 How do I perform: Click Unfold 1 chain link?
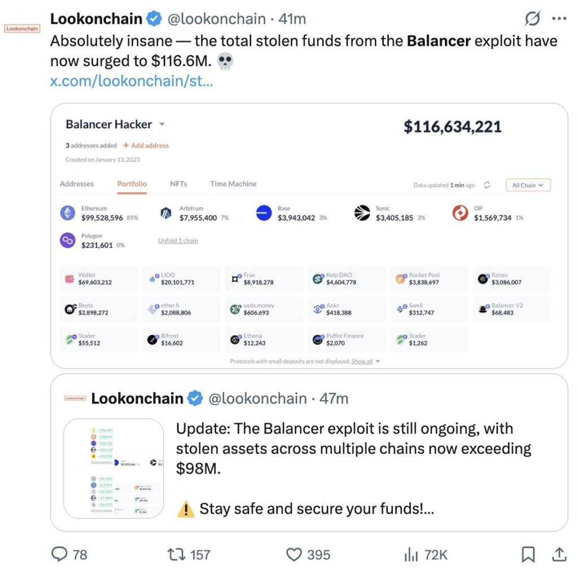(x=178, y=241)
